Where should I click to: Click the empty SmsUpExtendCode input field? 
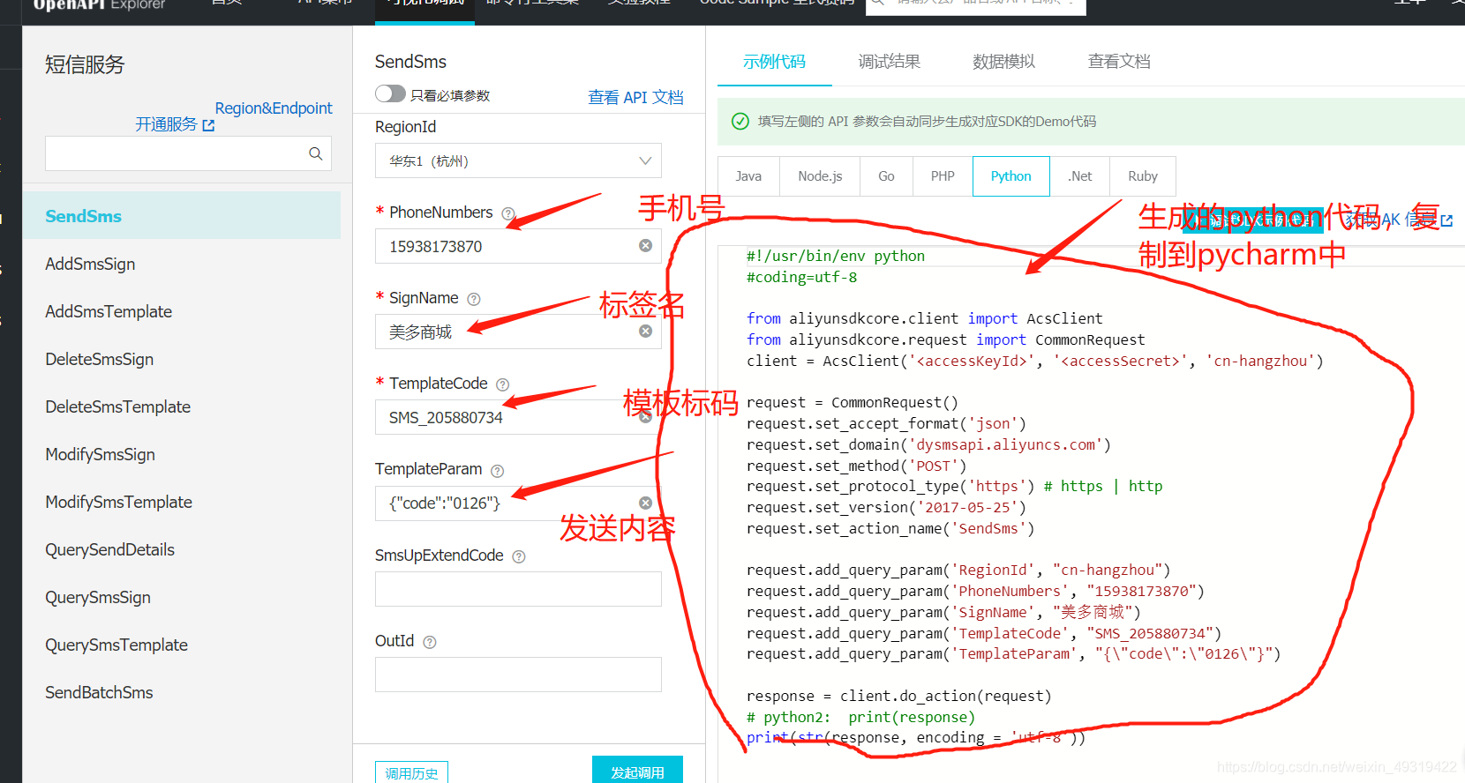518,589
